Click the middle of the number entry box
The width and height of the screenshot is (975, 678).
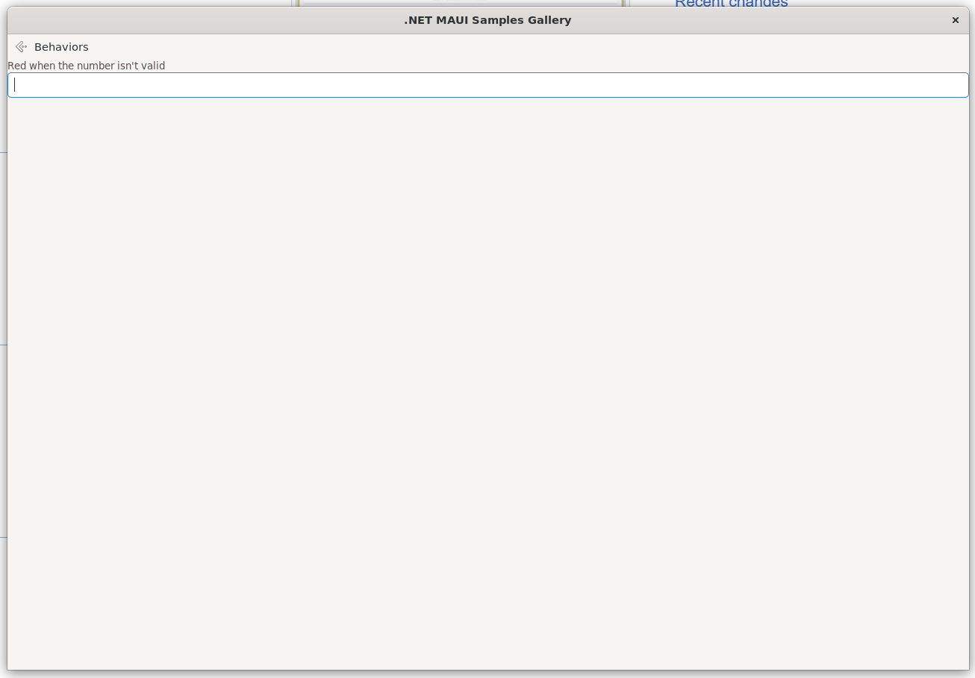coord(487,85)
